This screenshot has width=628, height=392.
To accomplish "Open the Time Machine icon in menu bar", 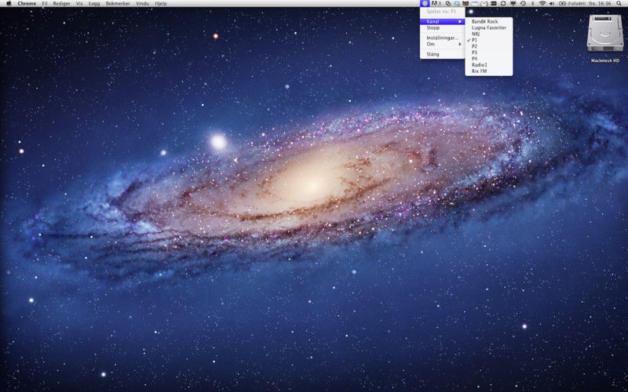I will [x=523, y=3].
